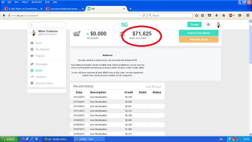Open the Downloads arrow icon
252x142 pixels.
217,15
